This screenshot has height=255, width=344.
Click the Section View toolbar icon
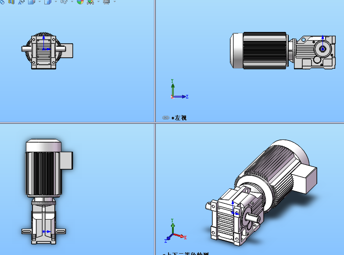coord(11,2)
